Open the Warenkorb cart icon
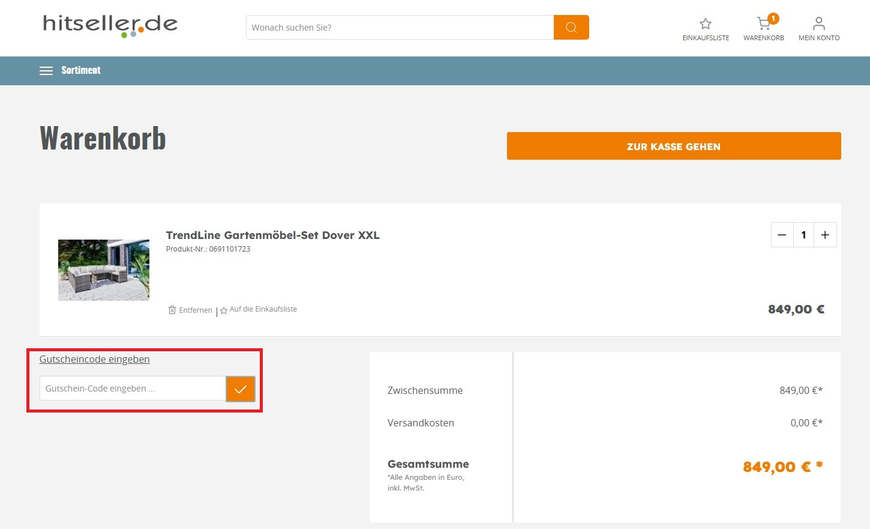This screenshot has width=870, height=529. click(763, 24)
